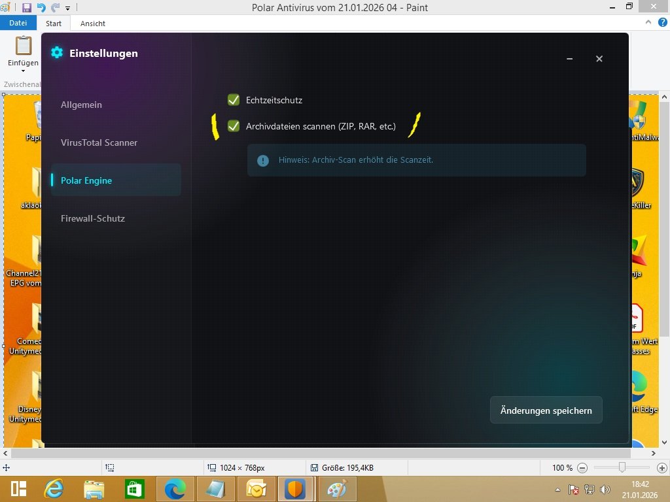Click the selection size icon in the status bar
Screen dimensions: 670x502
(x=110, y=468)
